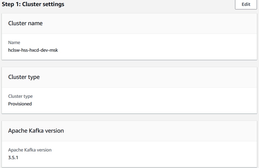The width and height of the screenshot is (259, 168).
Task: Select the Kafka version value 3.5.1
Action: (x=13, y=158)
